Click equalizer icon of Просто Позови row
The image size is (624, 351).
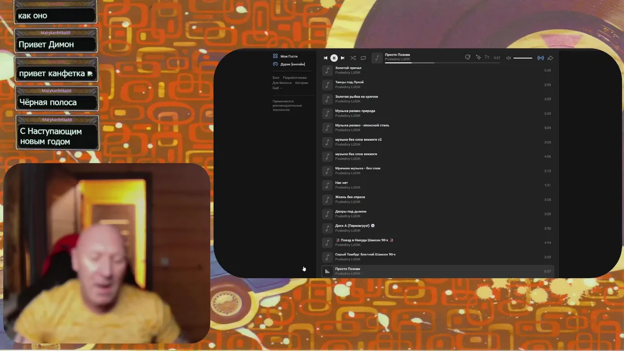coord(327,272)
